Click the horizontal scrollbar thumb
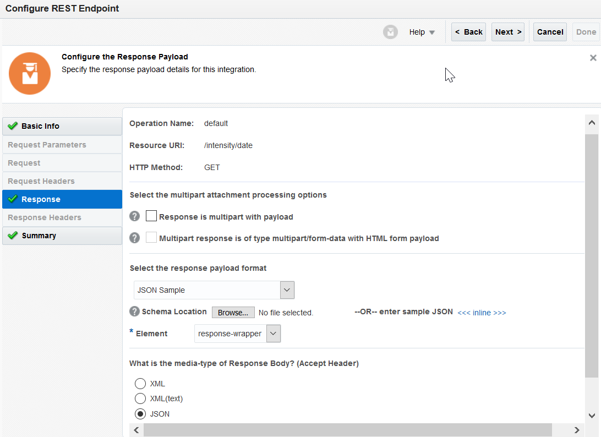Viewport: 601px width, 437px height. point(348,430)
